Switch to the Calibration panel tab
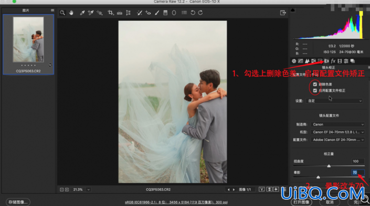This screenshot has width=370, height=206. [x=340, y=61]
